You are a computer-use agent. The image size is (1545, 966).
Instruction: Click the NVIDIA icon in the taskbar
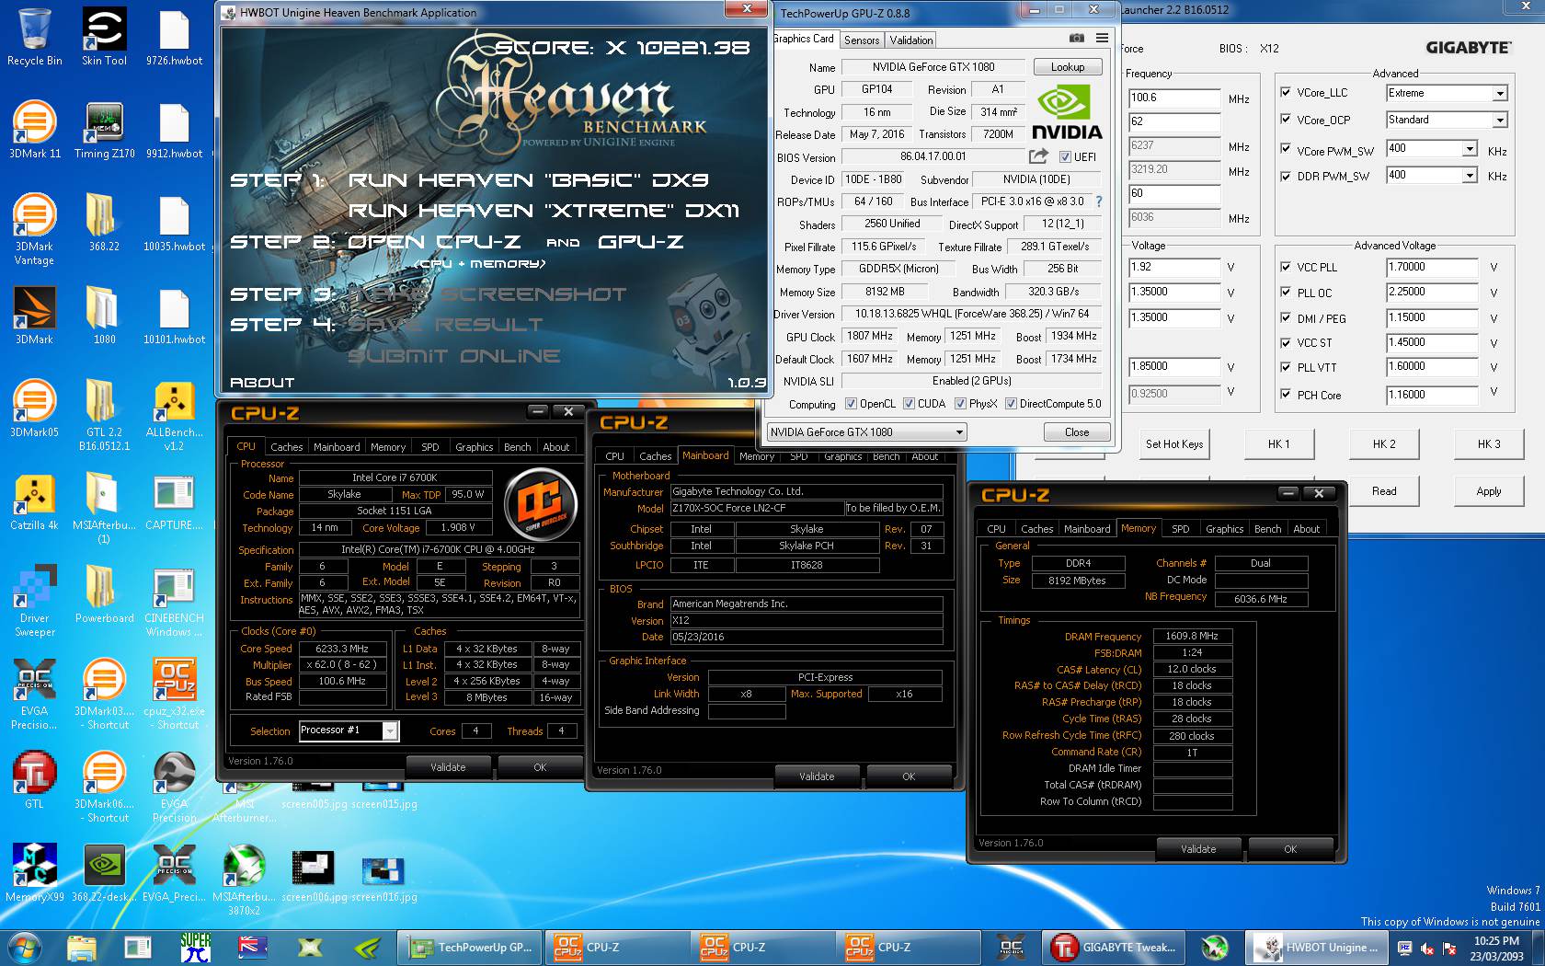pyautogui.click(x=369, y=948)
